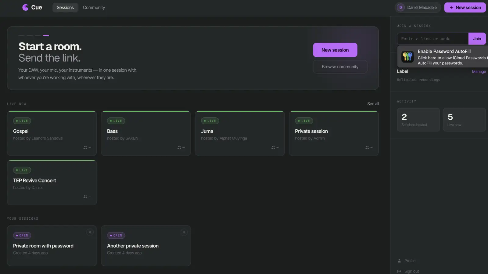Screen dimensions: 488x274
Task: Click the Browse community button
Action: (x=340, y=67)
